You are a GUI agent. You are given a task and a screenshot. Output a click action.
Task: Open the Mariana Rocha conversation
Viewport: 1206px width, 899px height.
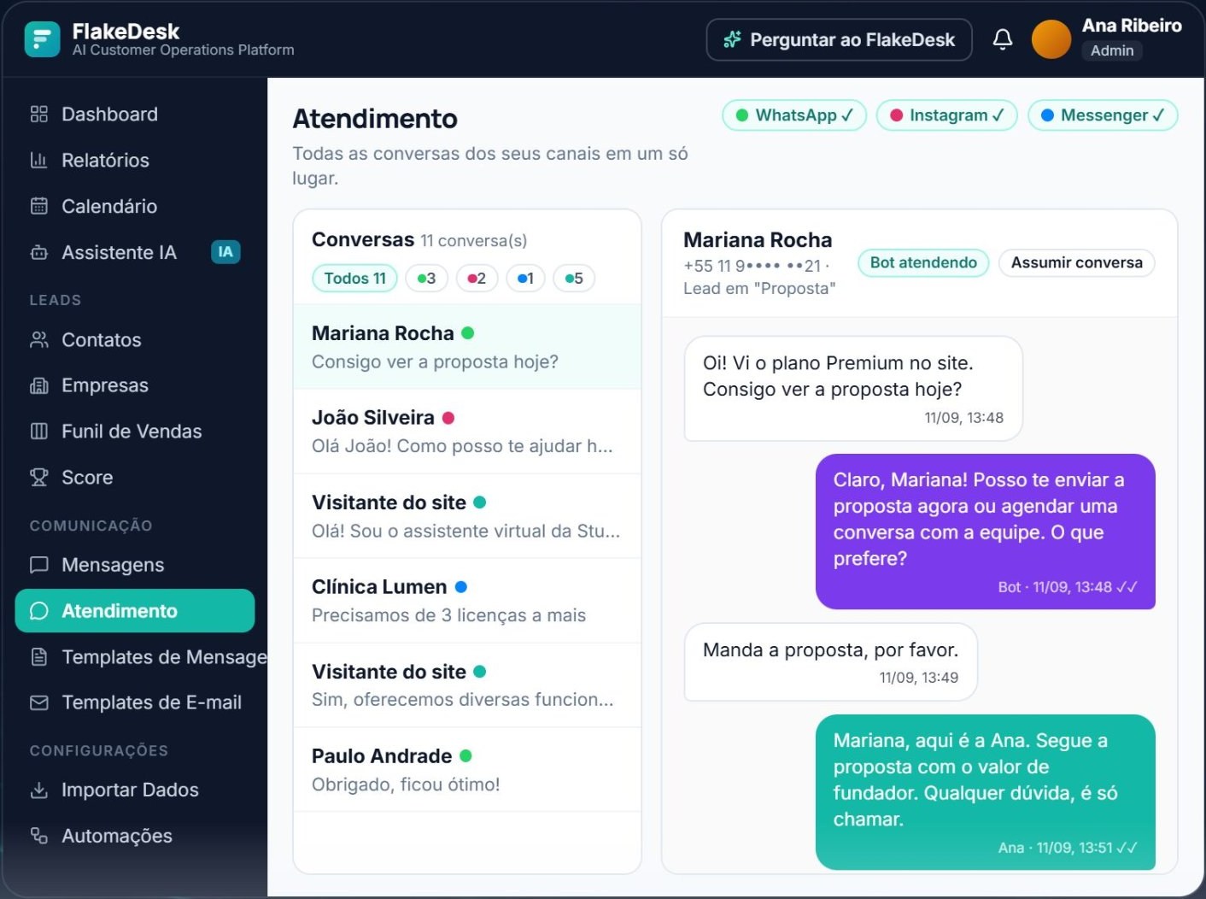tap(467, 347)
